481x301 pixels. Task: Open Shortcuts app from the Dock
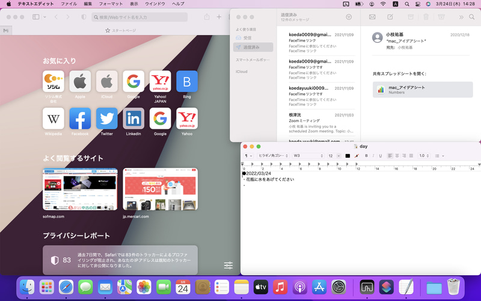point(387,287)
